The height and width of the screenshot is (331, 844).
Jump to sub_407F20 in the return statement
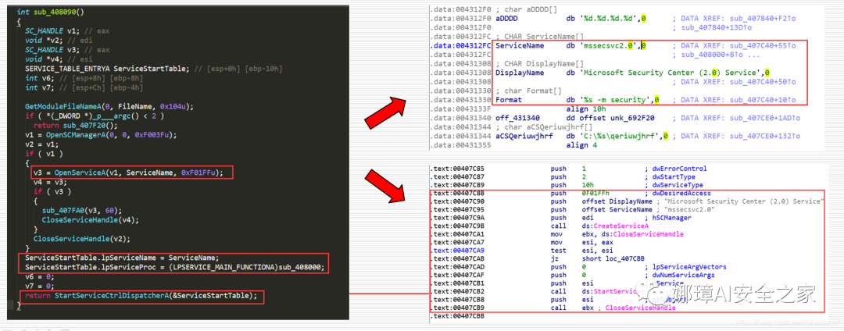77,126
